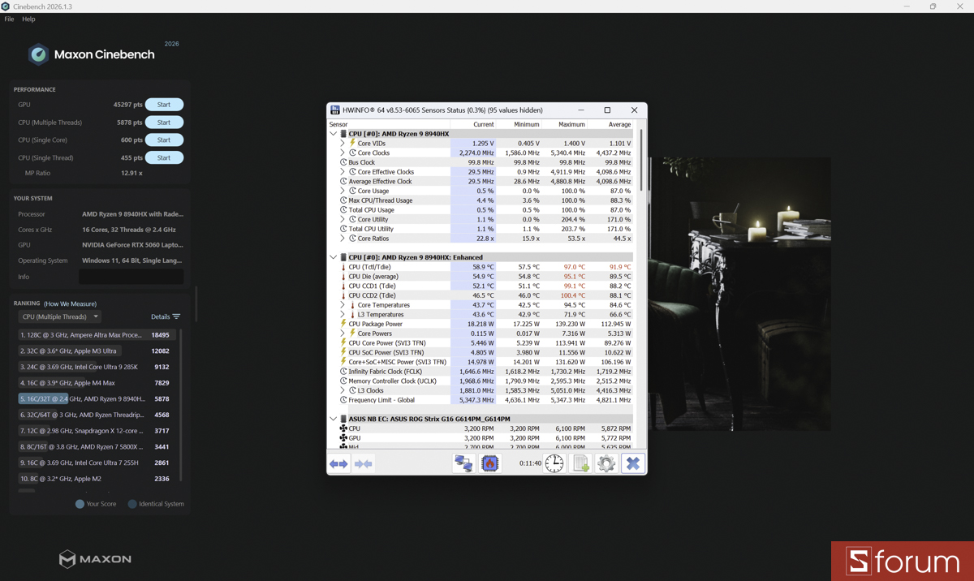Collapse the AMD Ryzen 9 8940HX: Enhanced section
Viewport: 974px width, 581px height.
tap(334, 257)
